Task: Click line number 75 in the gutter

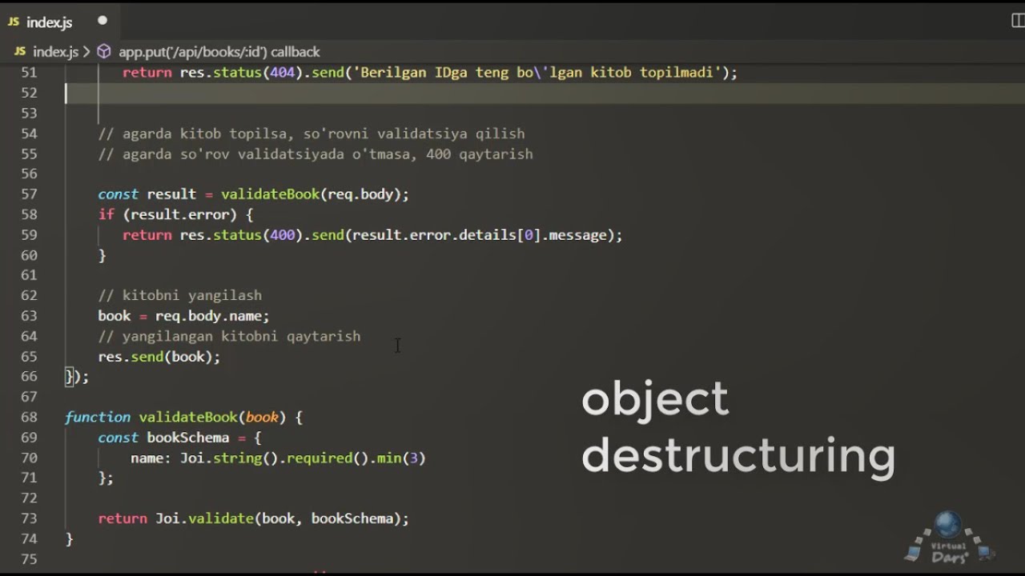Action: click(x=29, y=559)
